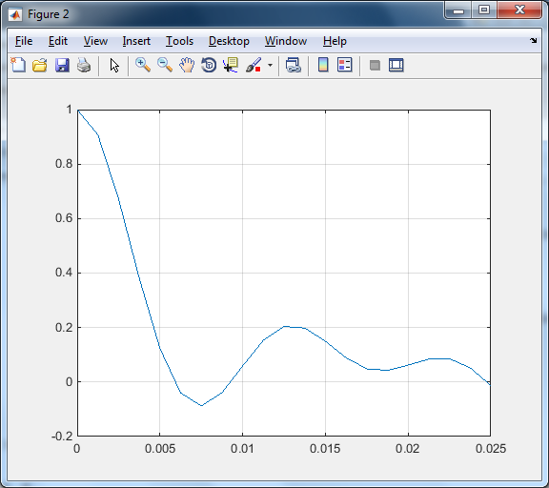This screenshot has height=488, width=549.
Task: Click the Hide Plot Tools icon
Action: tap(375, 65)
